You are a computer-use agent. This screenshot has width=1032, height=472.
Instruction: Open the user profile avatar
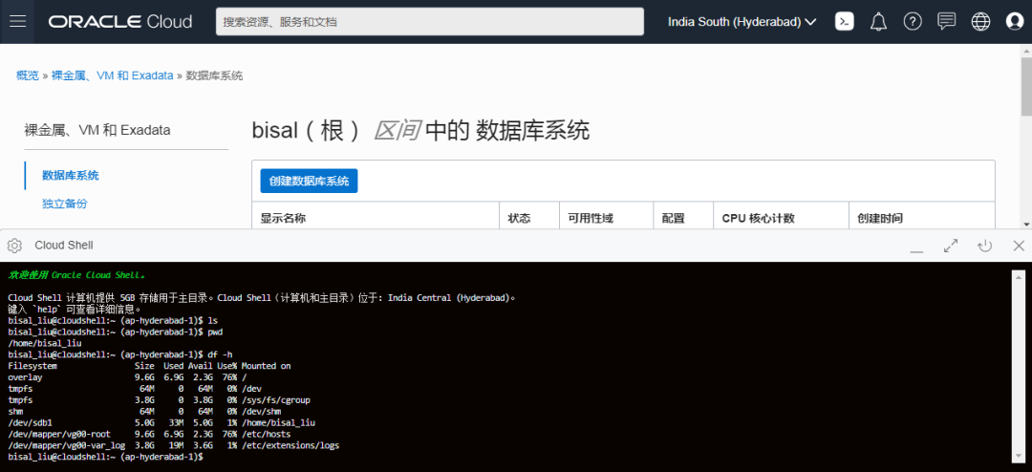[x=1015, y=22]
